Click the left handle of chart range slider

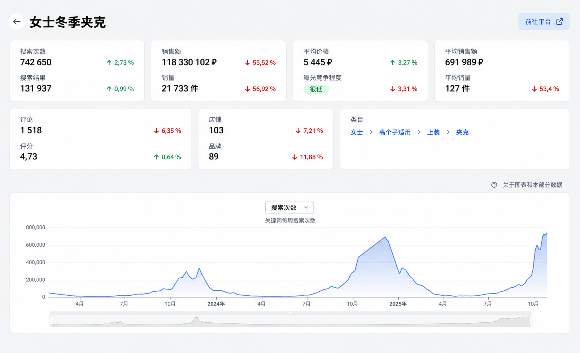51,320
